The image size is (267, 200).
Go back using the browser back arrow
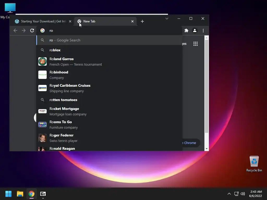15,31
